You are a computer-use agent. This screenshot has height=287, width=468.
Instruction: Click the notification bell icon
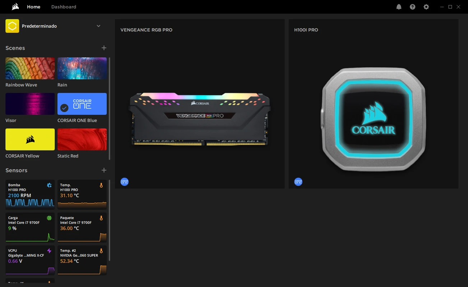tap(399, 6)
